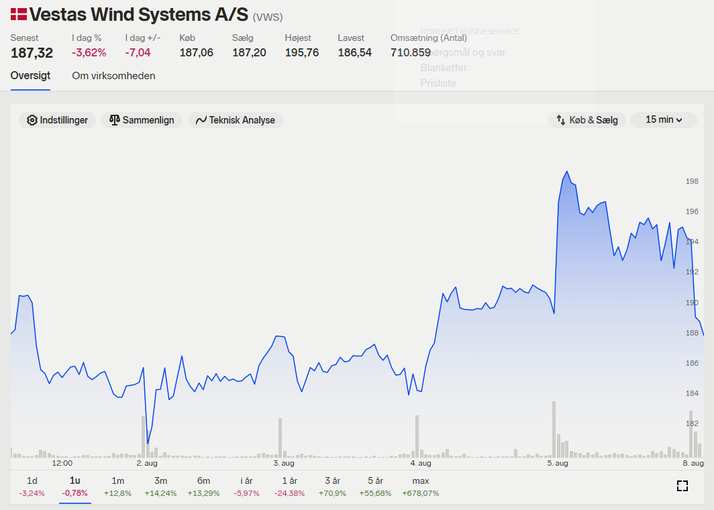Select the 3m time range
Viewport: 714px width, 510px height.
coord(160,487)
